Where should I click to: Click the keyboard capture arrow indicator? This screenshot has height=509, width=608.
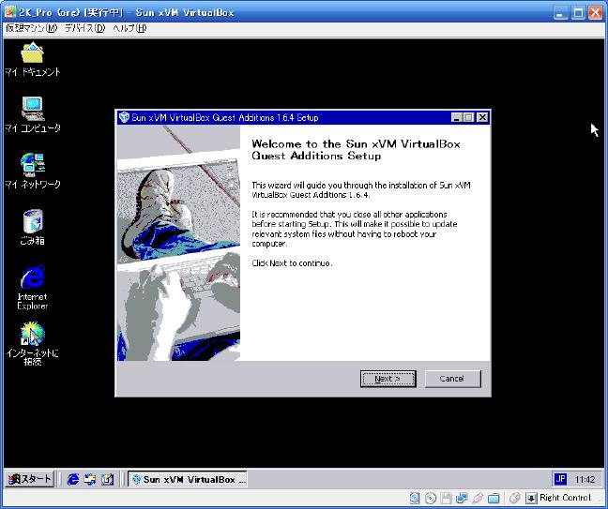tap(531, 498)
